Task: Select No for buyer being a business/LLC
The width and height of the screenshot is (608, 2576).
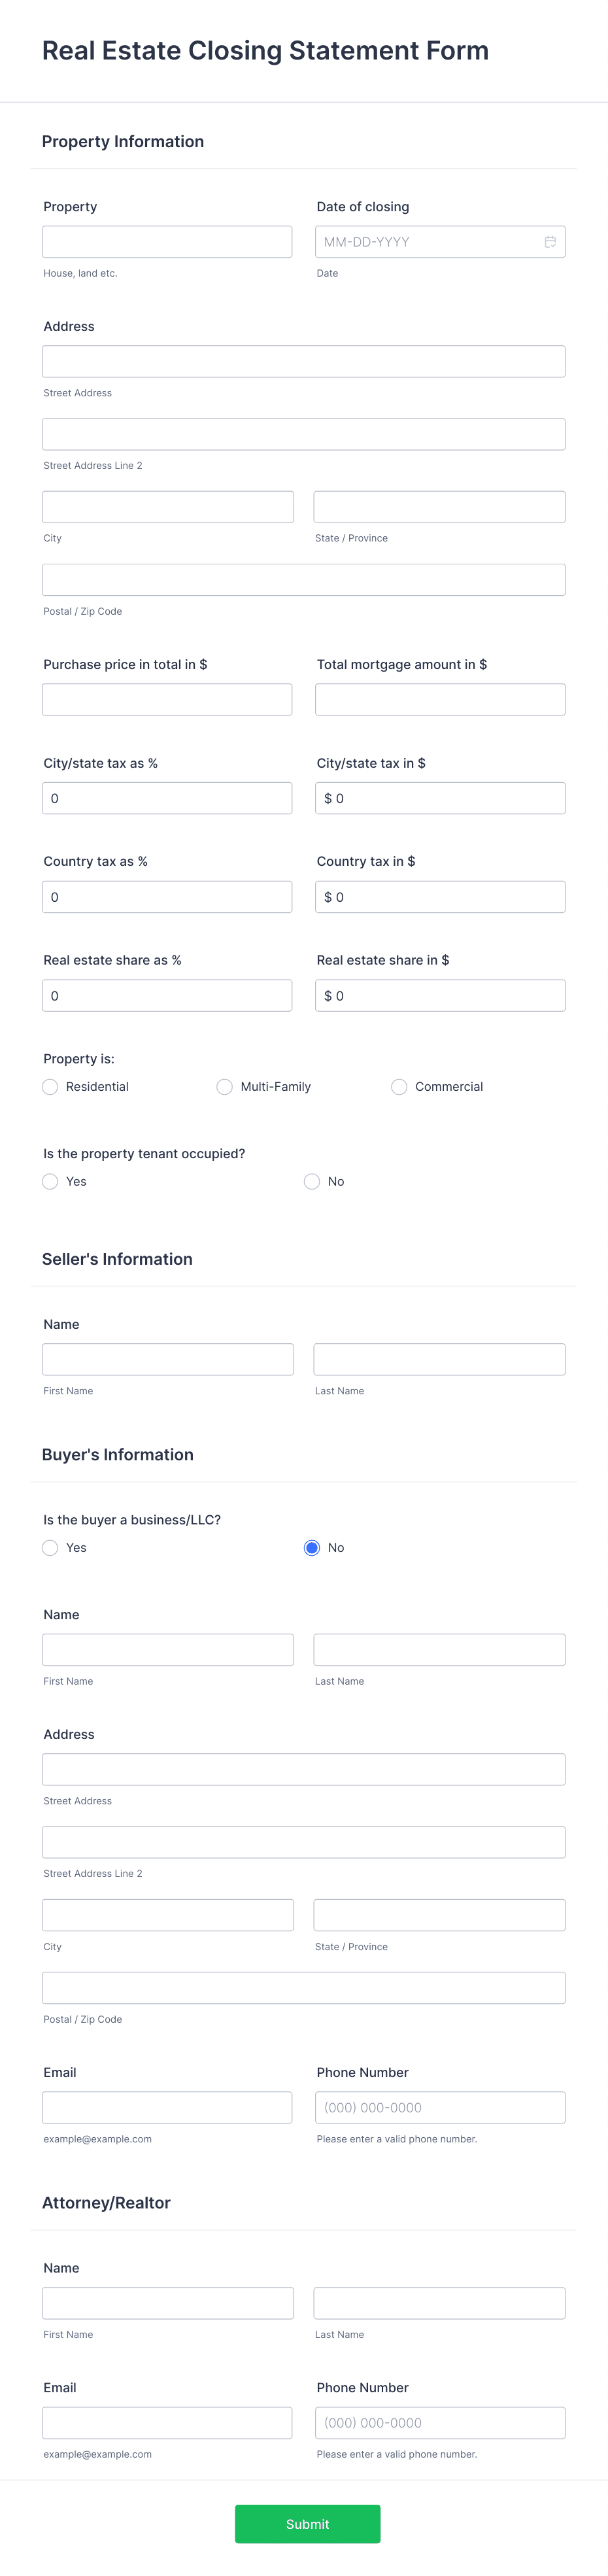Action: tap(312, 1547)
